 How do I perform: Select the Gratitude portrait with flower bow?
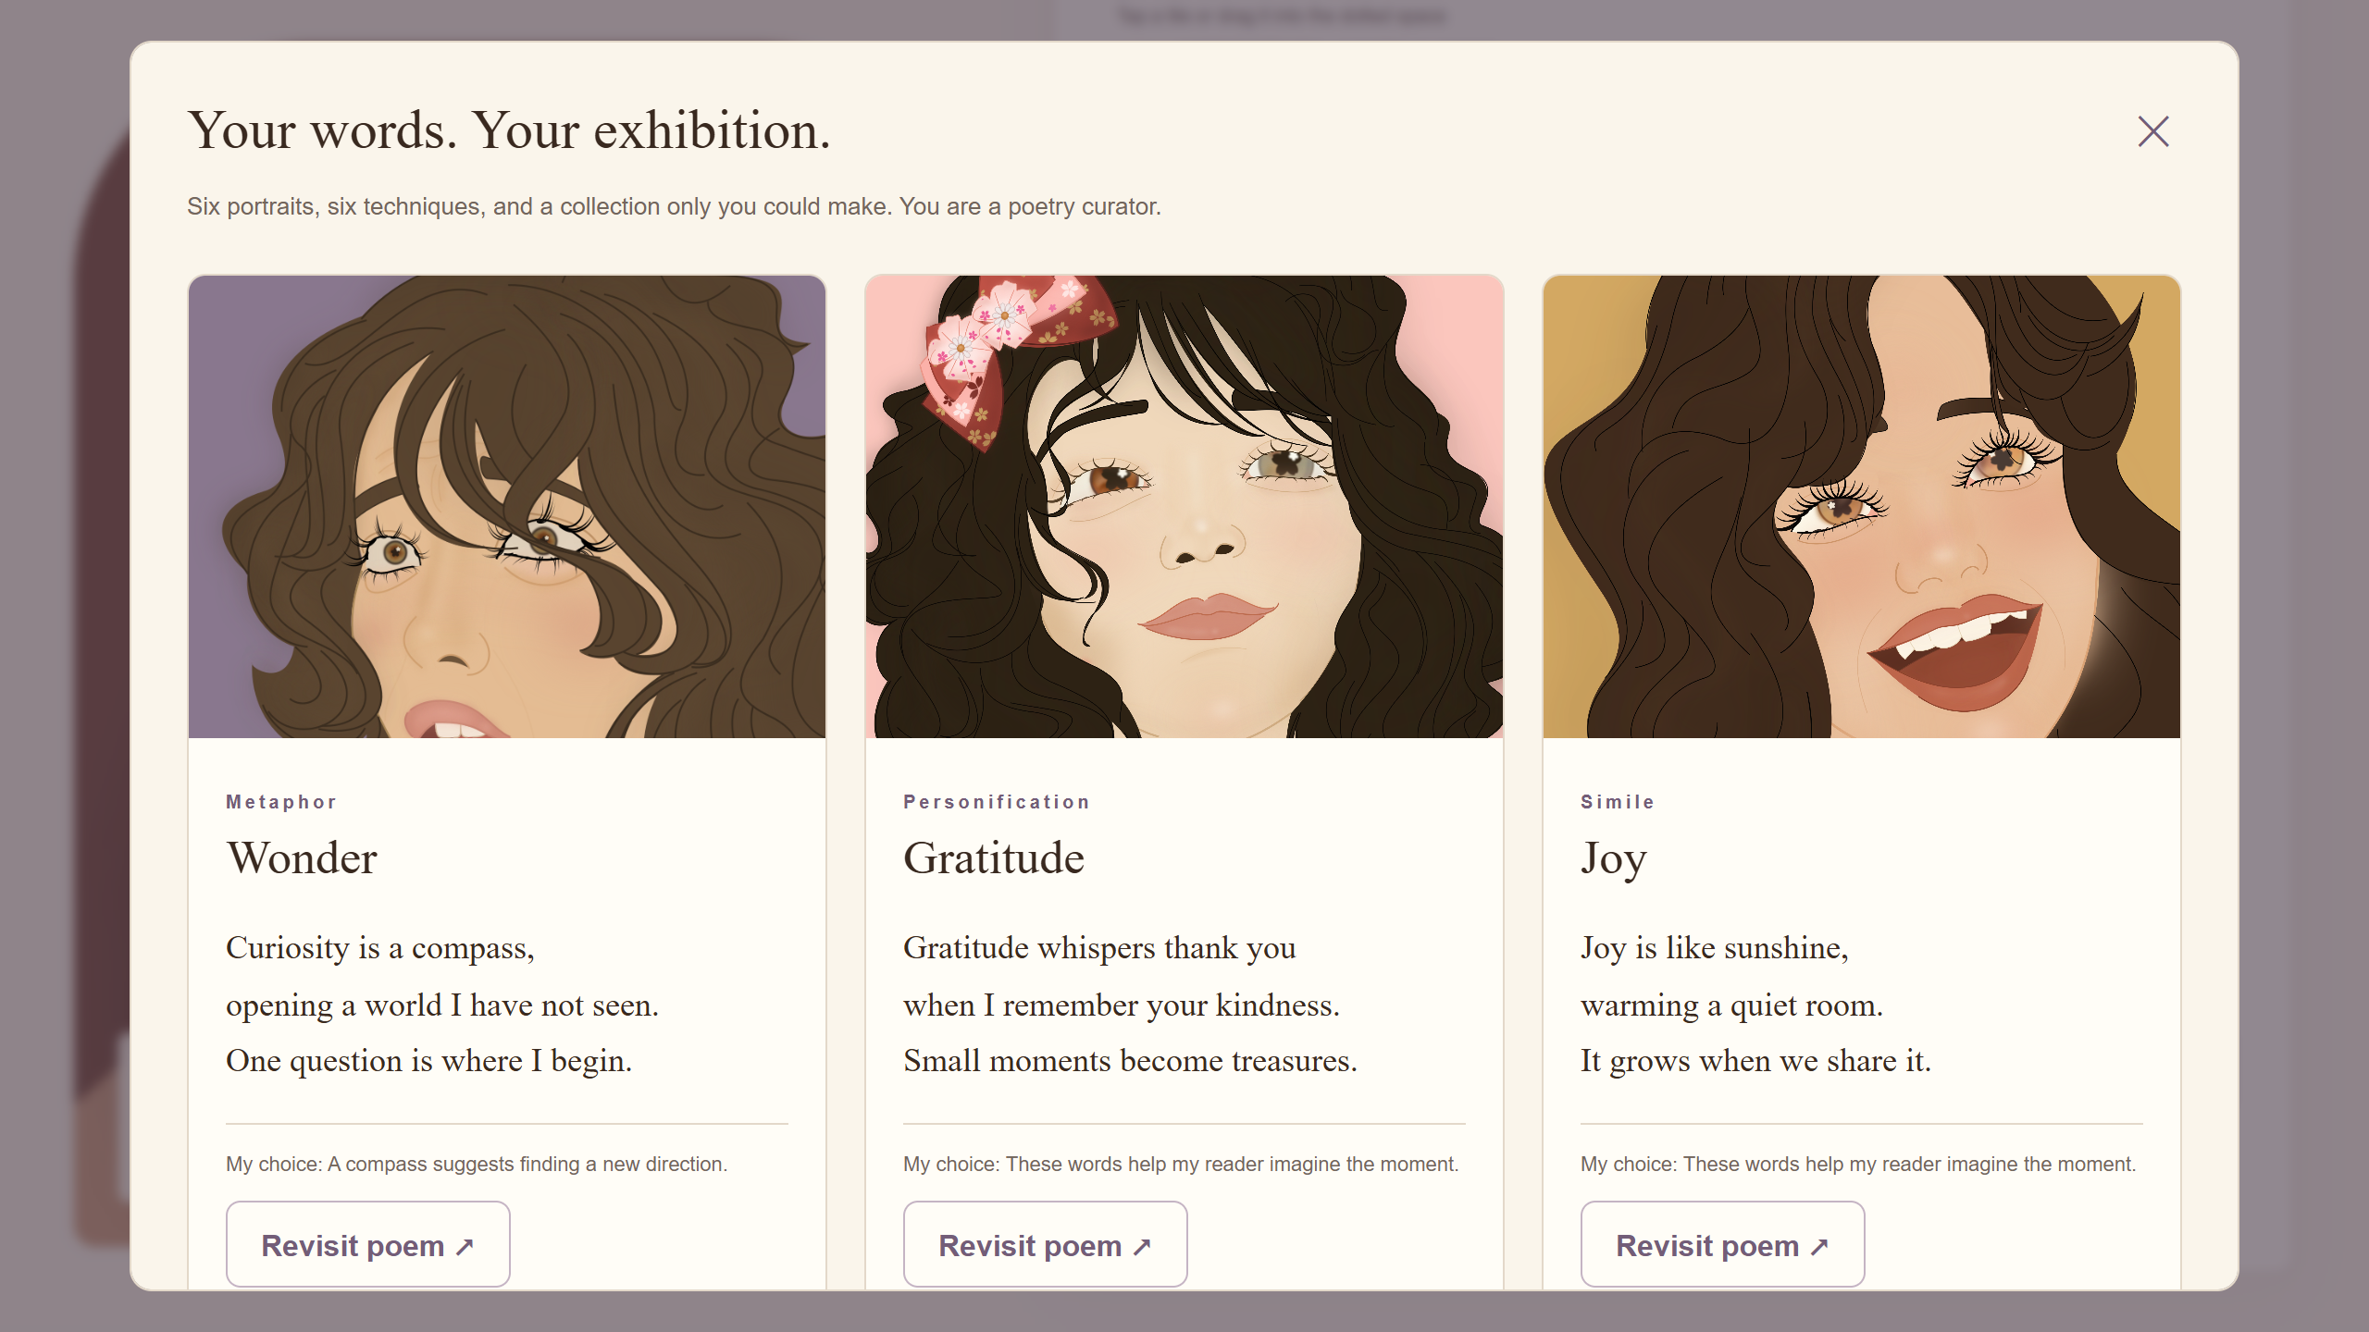pos(1184,506)
